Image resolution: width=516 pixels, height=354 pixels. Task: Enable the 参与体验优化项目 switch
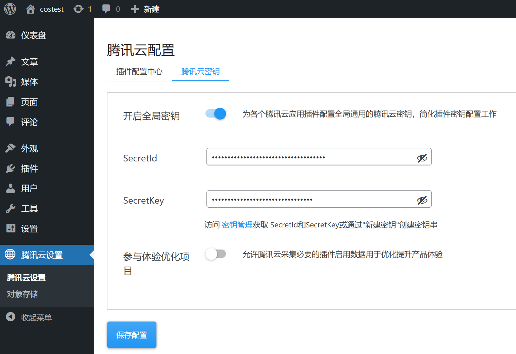[x=216, y=254]
